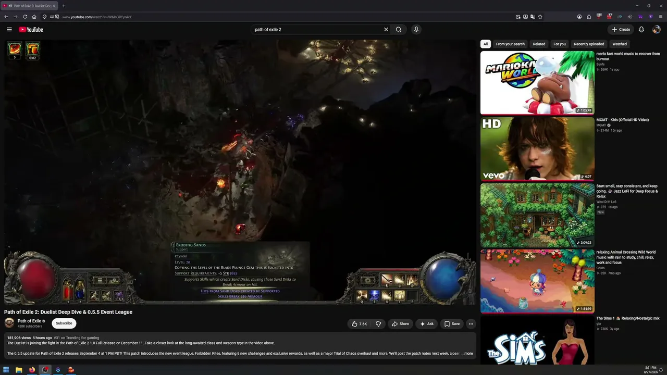This screenshot has height=375, width=667.
Task: Open the browser home page
Action: pos(34,17)
